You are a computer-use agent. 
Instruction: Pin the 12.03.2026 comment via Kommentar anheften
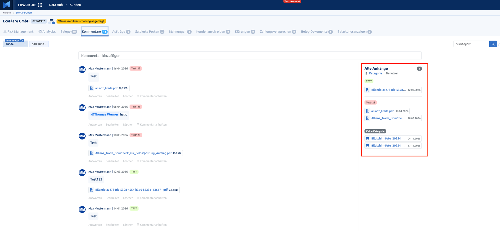click(152, 198)
